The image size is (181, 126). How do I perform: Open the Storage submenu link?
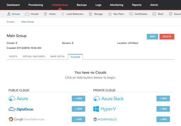coord(98,14)
